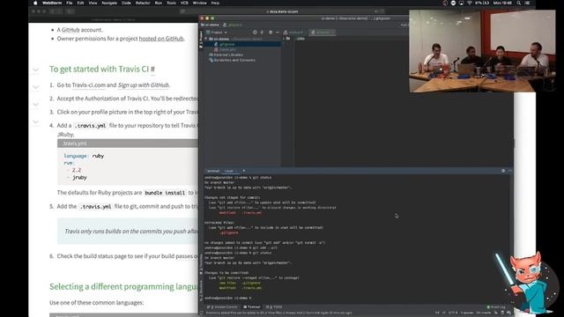Open the Event Log in status bar
This screenshot has height=317, width=564.
point(496,307)
